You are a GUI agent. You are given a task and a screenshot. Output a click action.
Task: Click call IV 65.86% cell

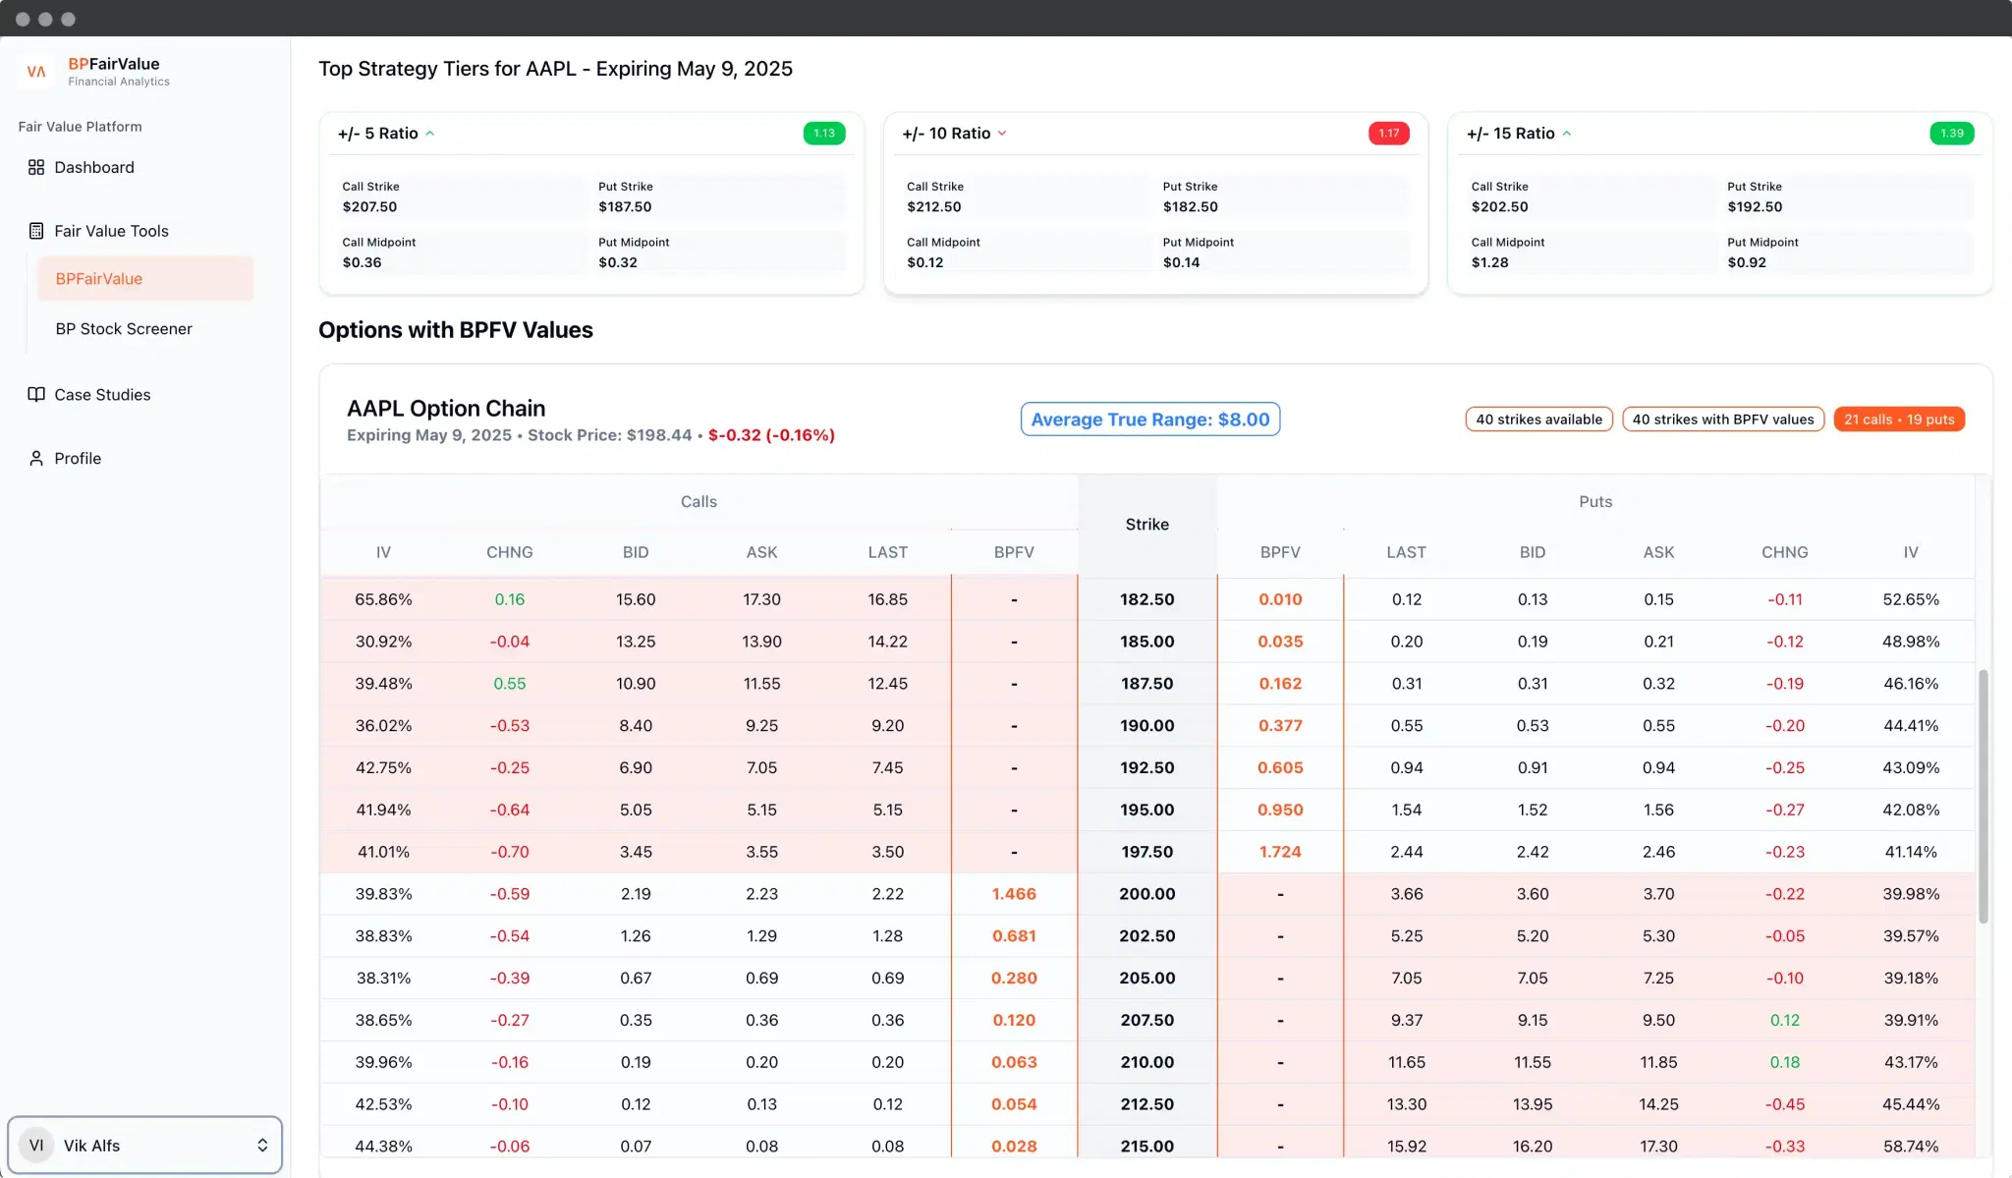(x=383, y=599)
